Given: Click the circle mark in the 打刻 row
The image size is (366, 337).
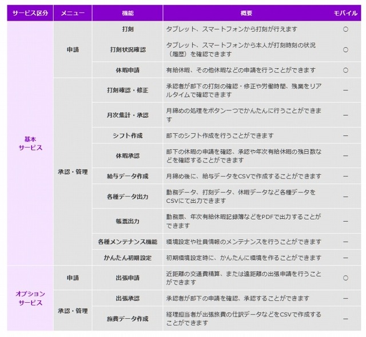Looking at the screenshot, I should 345,29.
